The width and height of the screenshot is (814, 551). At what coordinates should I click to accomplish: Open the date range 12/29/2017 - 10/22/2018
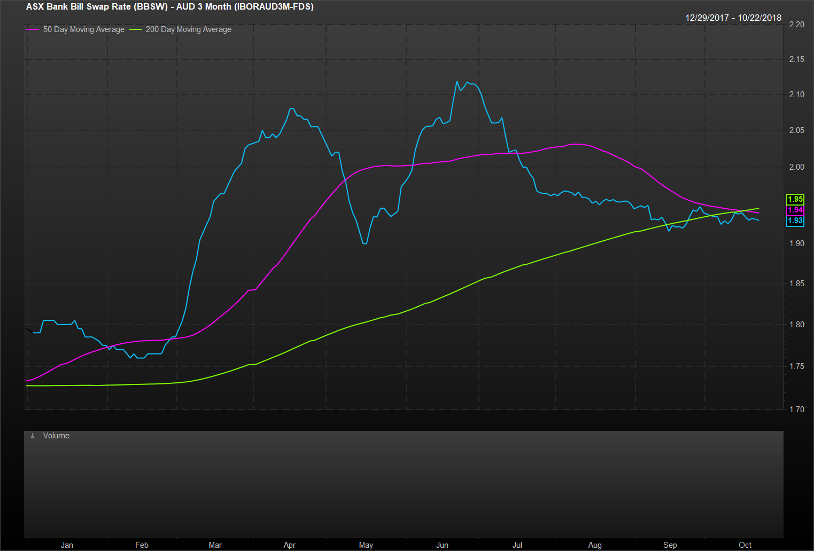coord(733,18)
